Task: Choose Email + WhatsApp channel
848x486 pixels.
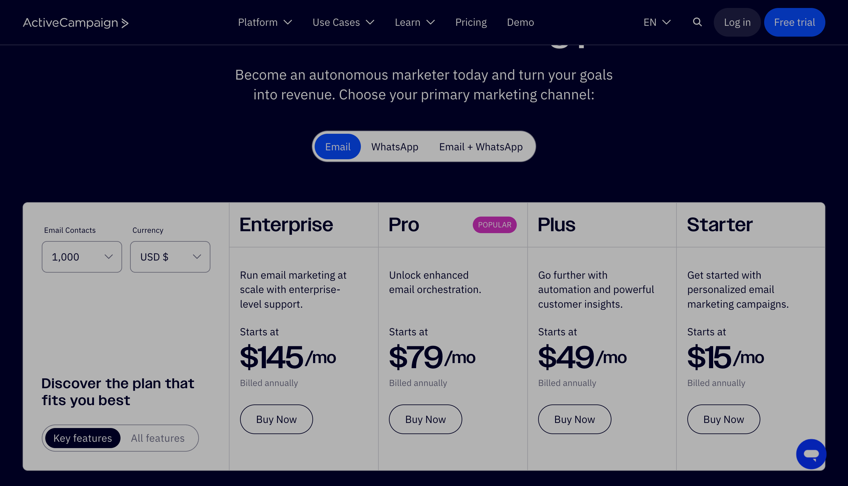Action: click(x=480, y=147)
